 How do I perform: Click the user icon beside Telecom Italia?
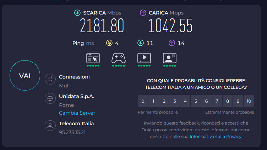point(50,126)
